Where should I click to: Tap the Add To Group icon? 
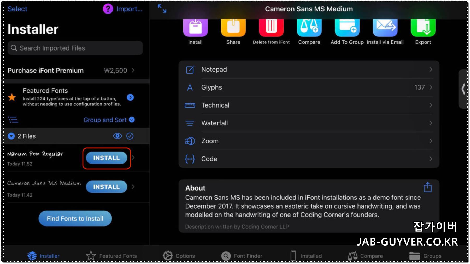pos(347,28)
